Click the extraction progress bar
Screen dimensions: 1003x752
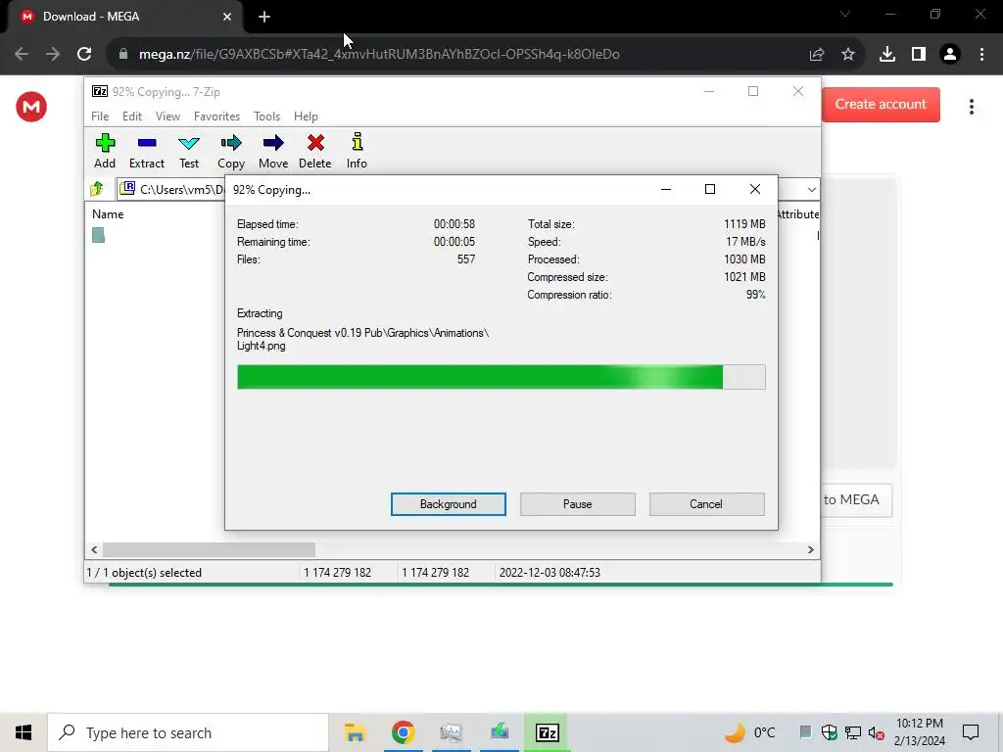(x=501, y=377)
